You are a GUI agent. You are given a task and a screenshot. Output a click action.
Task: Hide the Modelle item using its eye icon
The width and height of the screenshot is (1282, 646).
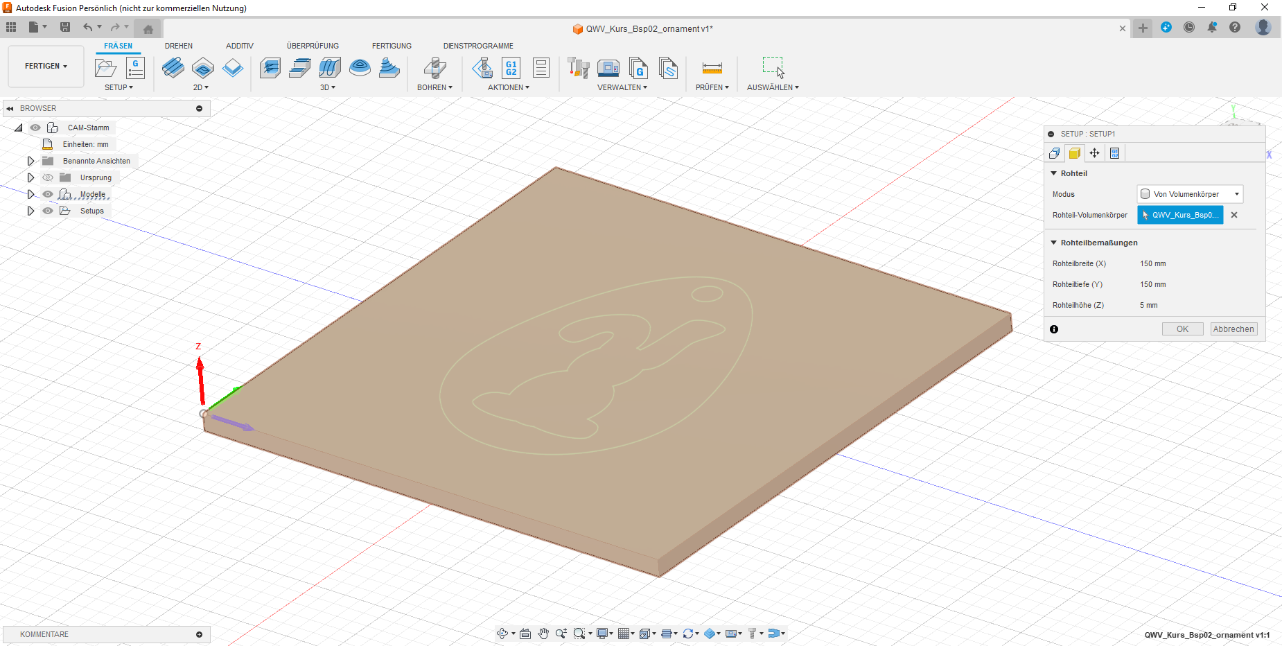tap(48, 194)
